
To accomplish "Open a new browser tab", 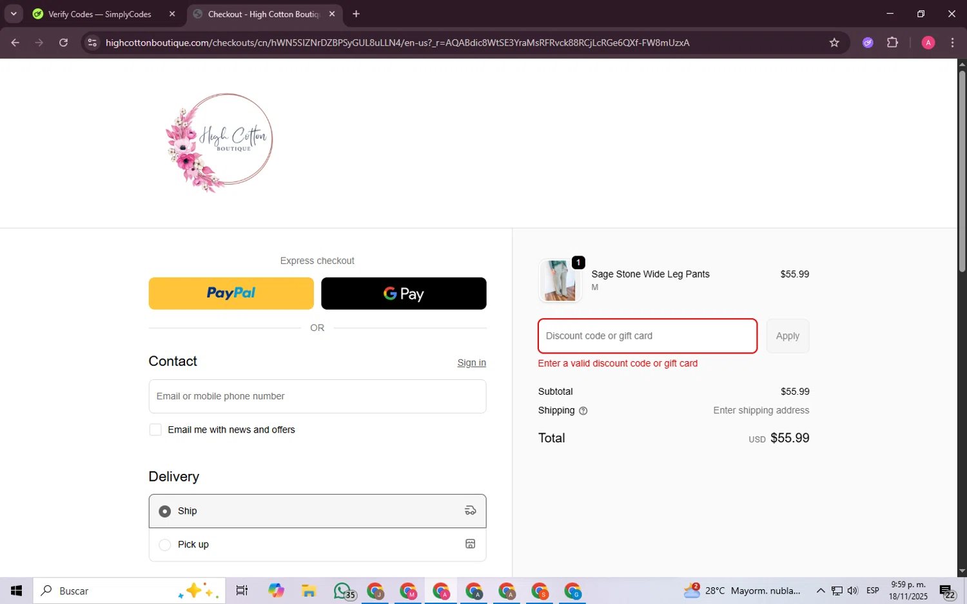I will tap(356, 14).
